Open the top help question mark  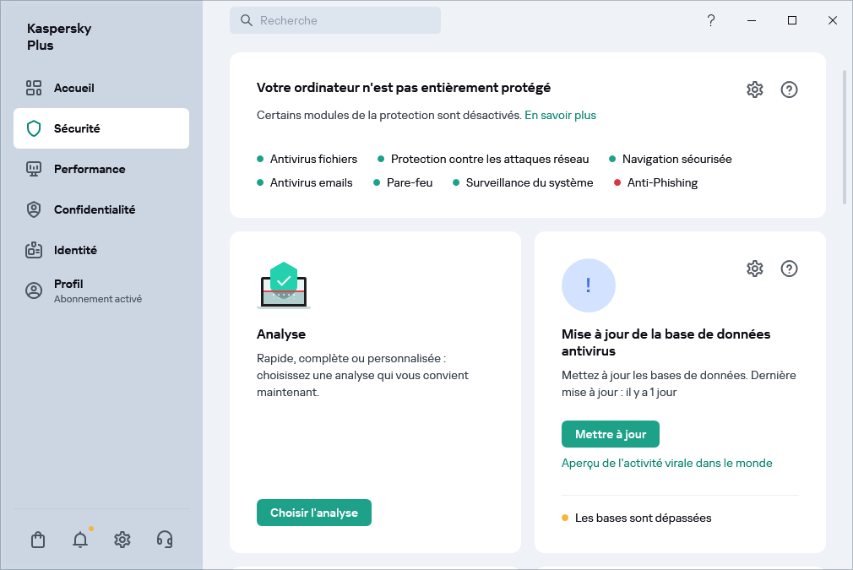pos(711,20)
